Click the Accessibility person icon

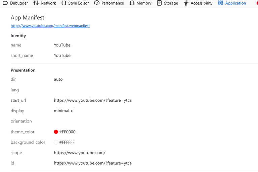(186, 3)
